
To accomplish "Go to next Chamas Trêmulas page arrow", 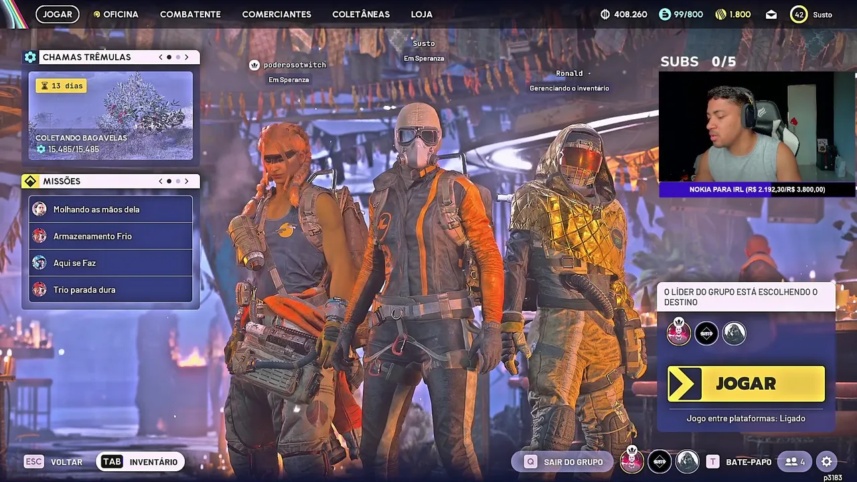I will (187, 57).
